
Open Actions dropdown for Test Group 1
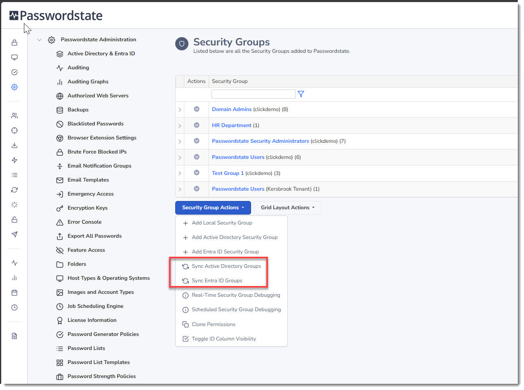[197, 173]
